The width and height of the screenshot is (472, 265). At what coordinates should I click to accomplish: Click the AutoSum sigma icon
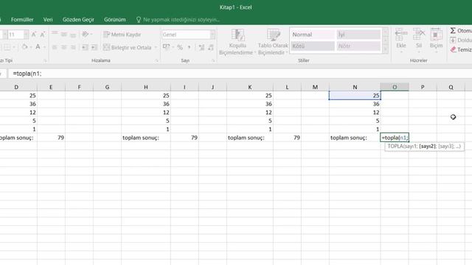click(x=453, y=30)
